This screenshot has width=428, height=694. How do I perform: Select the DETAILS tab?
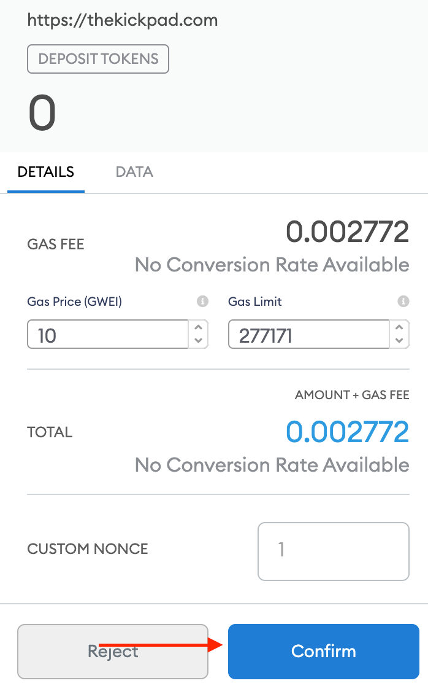click(x=45, y=172)
